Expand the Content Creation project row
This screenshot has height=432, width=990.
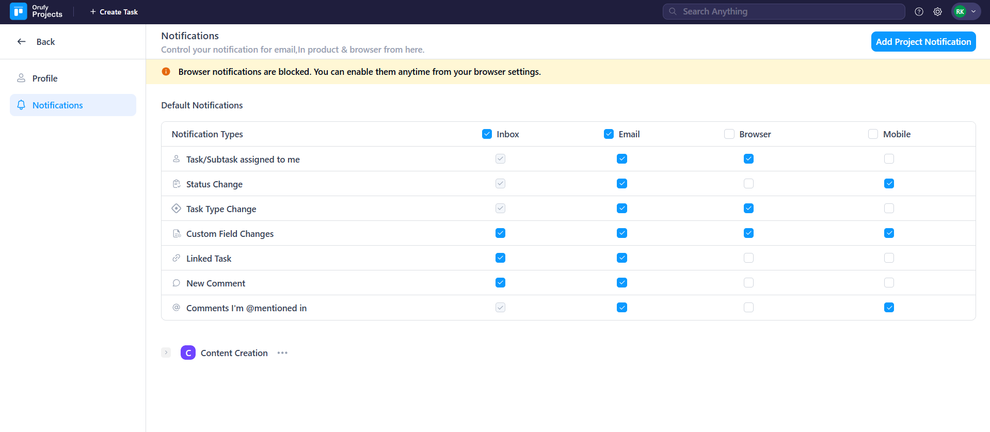point(166,353)
